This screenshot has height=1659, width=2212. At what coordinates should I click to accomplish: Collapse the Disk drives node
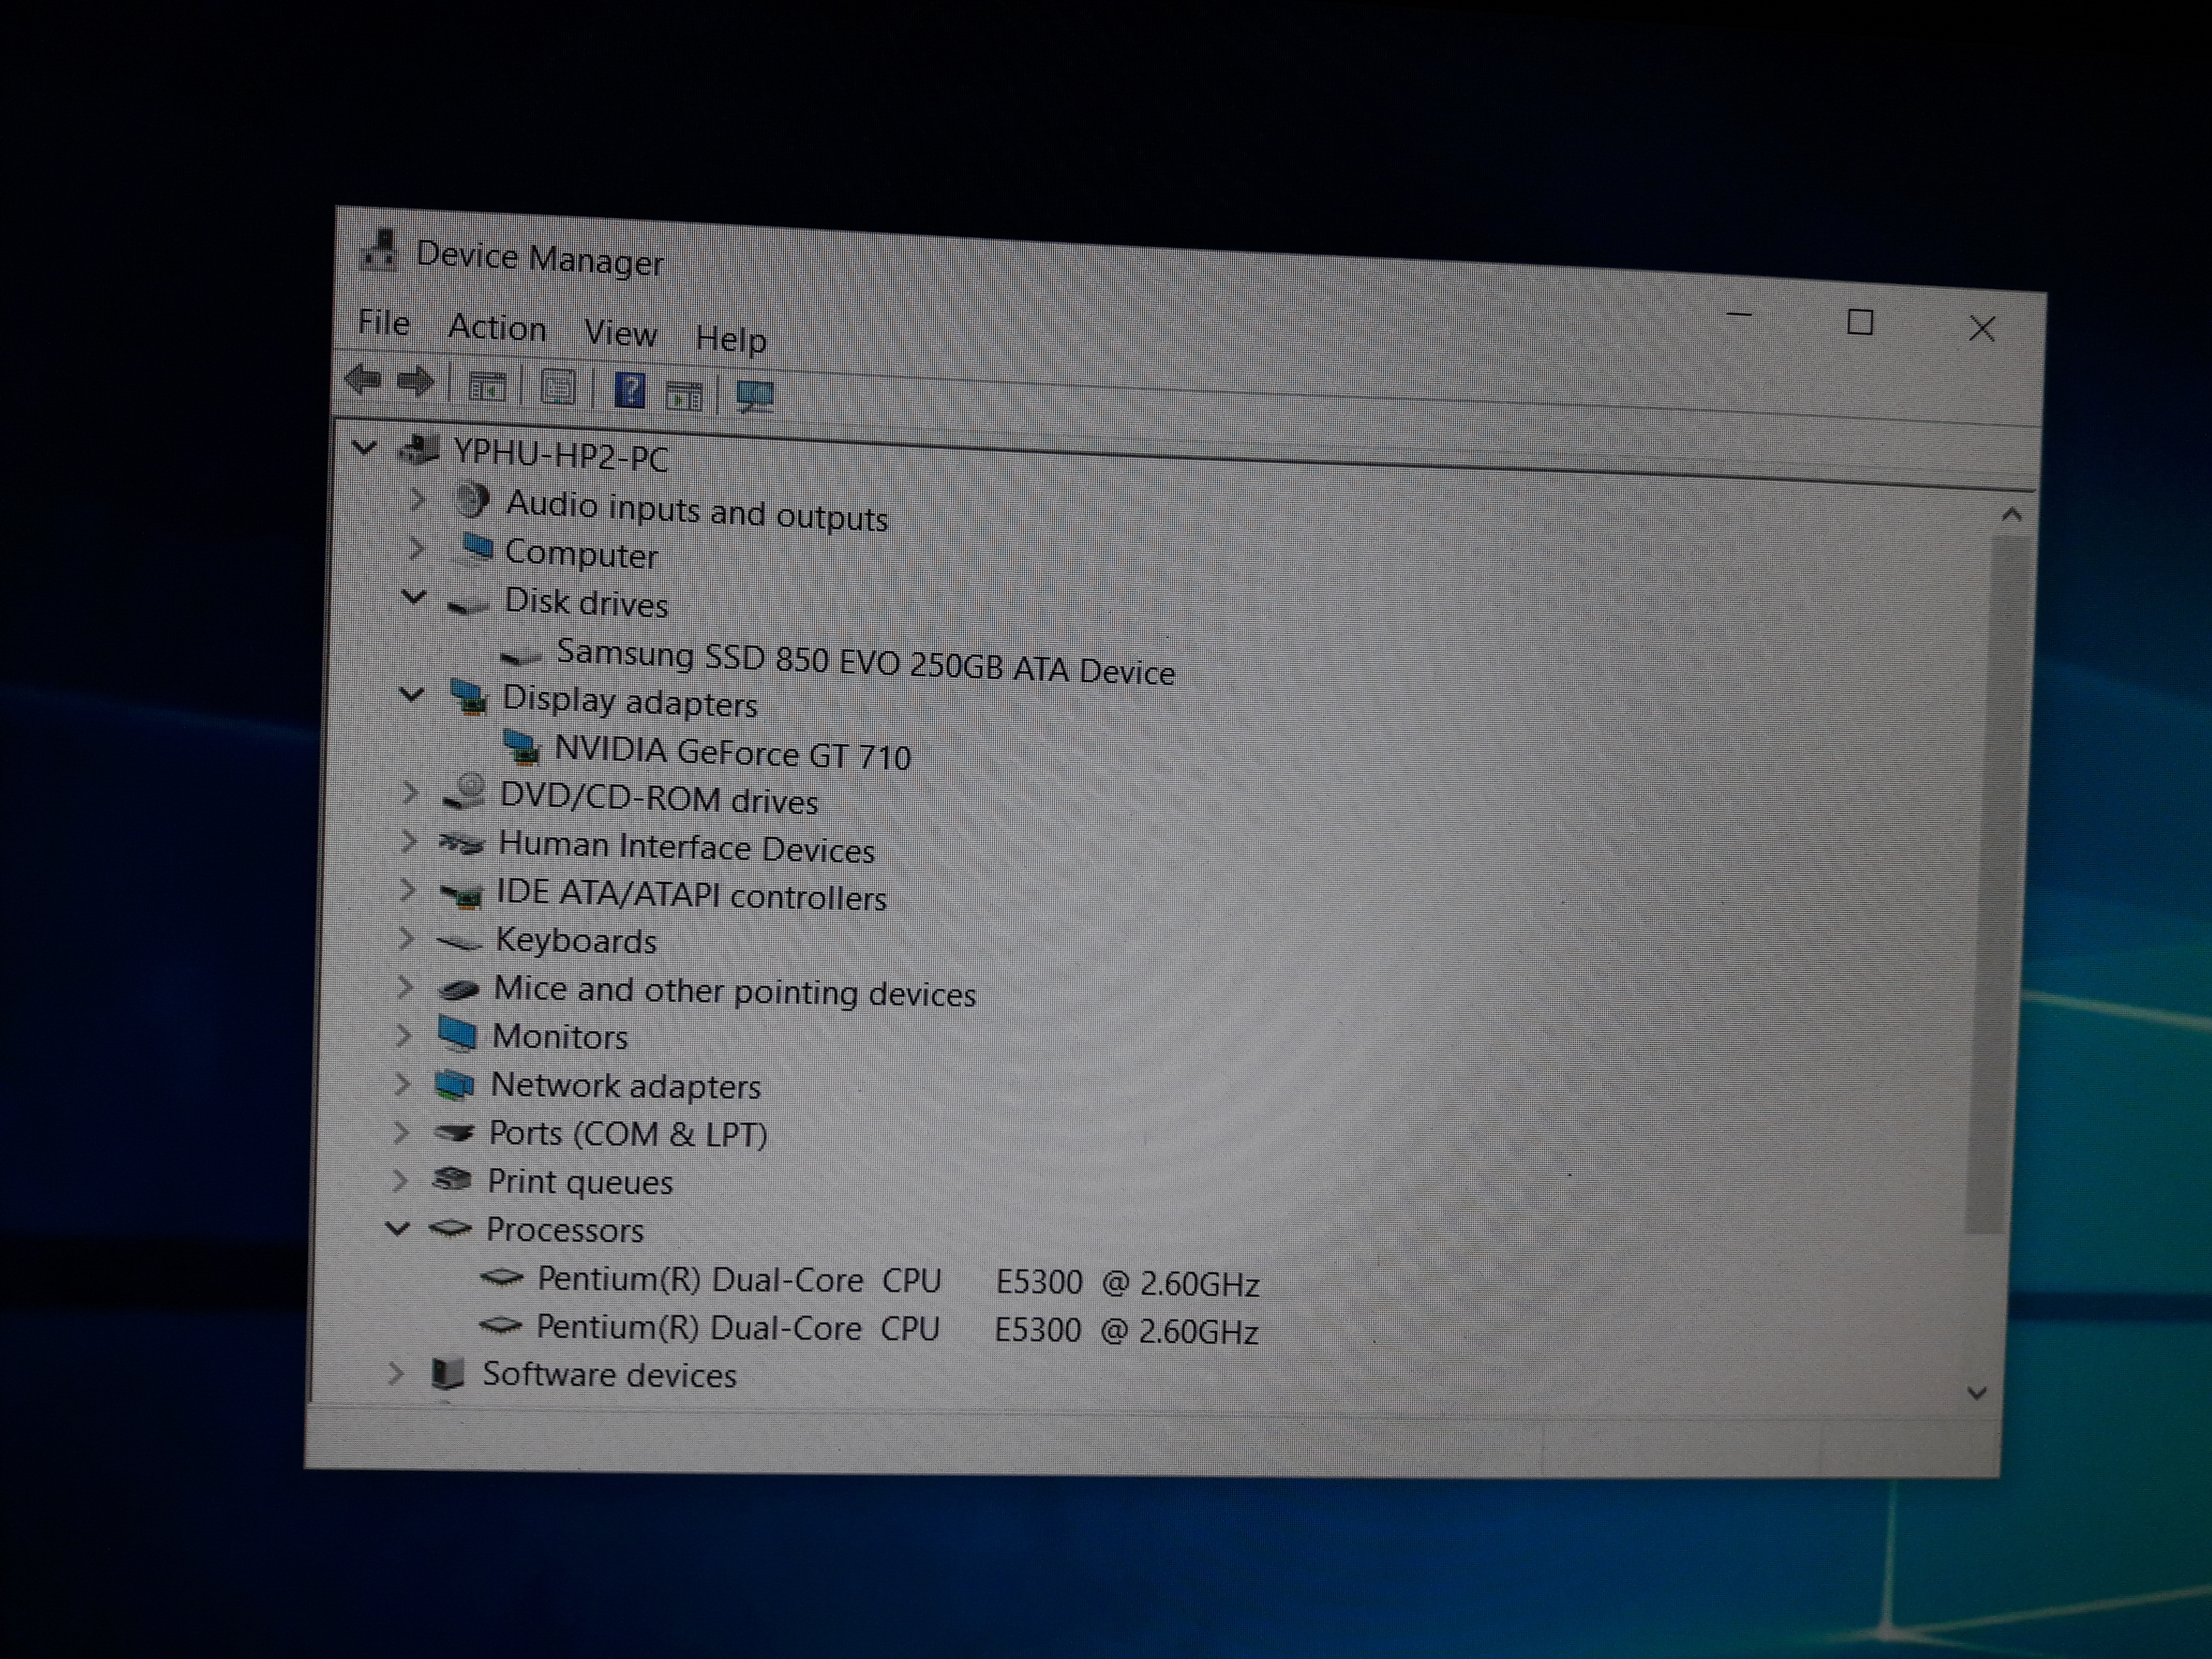pos(414,597)
